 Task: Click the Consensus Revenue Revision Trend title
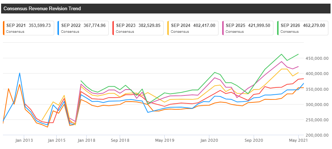pyautogui.click(x=42, y=8)
